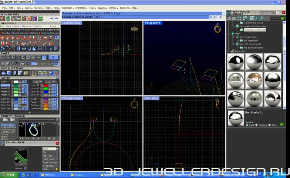Toggle the Taper Spacing option
The image size is (290, 178).
[50, 162]
